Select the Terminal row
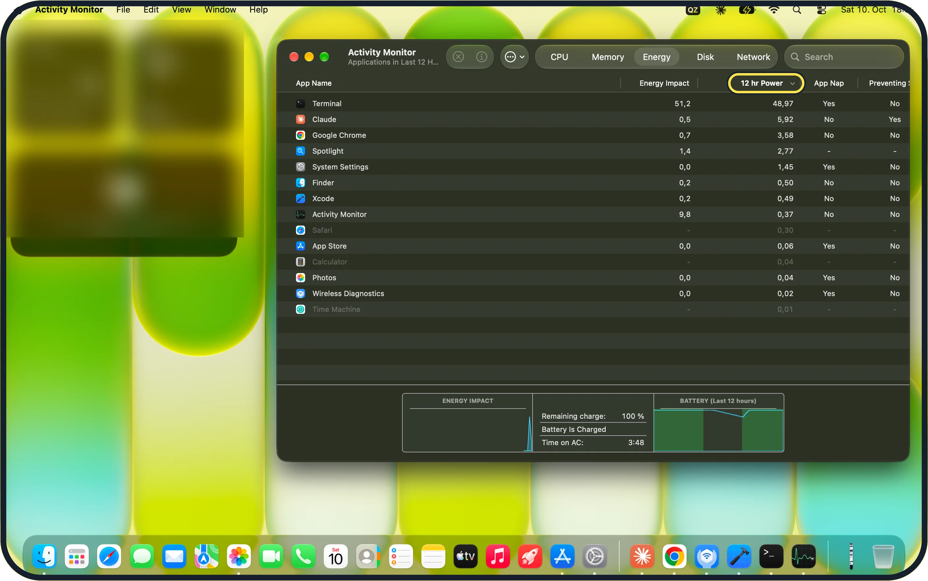 [593, 103]
